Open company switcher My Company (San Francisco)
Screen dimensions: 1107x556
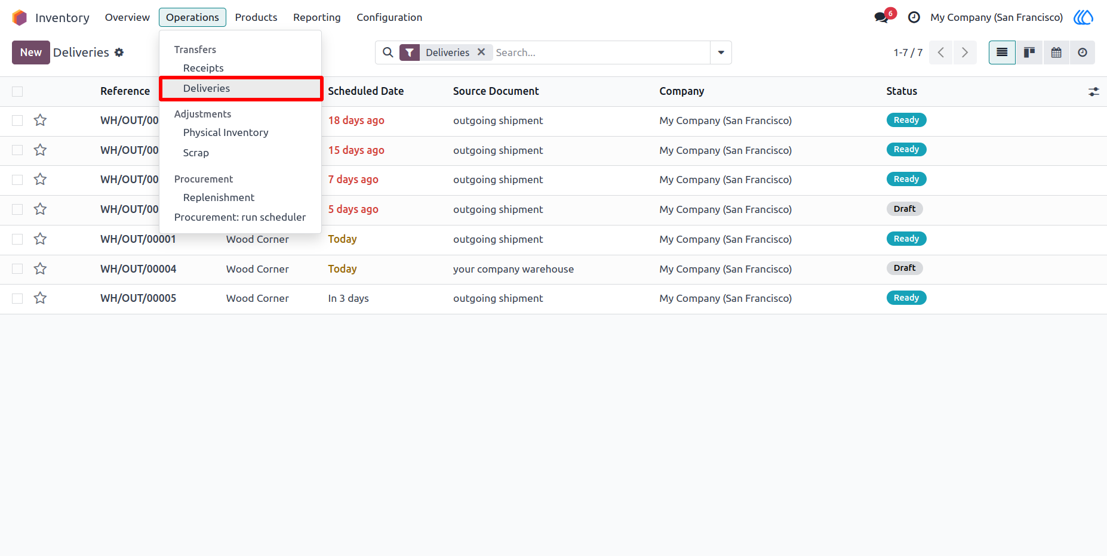[997, 17]
